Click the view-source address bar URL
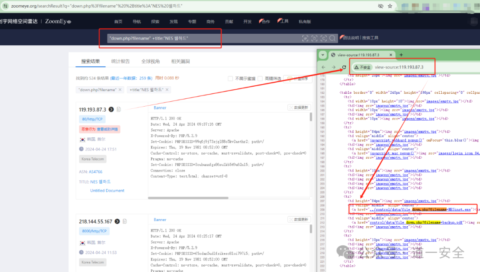 399,67
